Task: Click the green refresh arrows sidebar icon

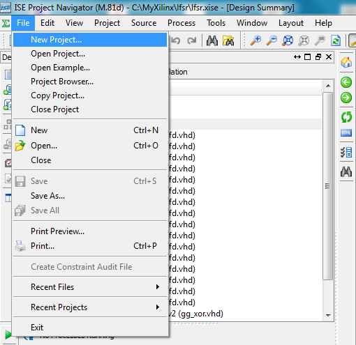Action: tap(346, 117)
